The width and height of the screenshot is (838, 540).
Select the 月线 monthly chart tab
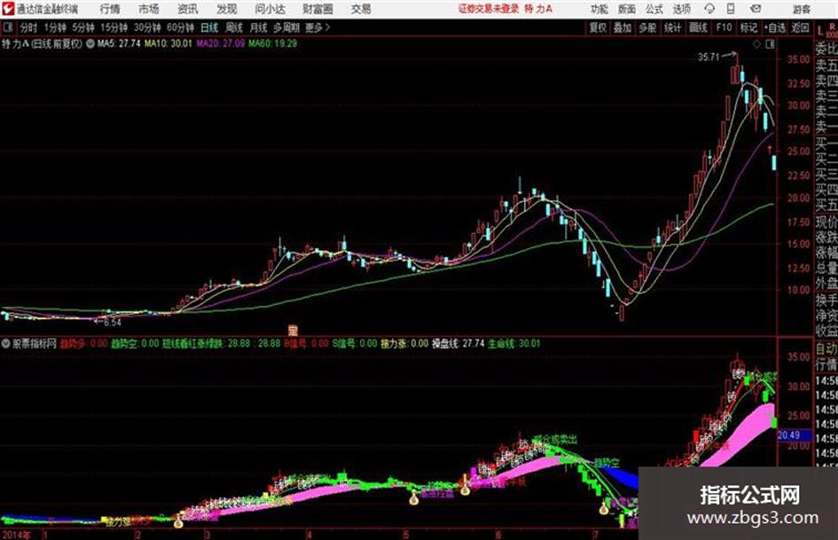259,27
